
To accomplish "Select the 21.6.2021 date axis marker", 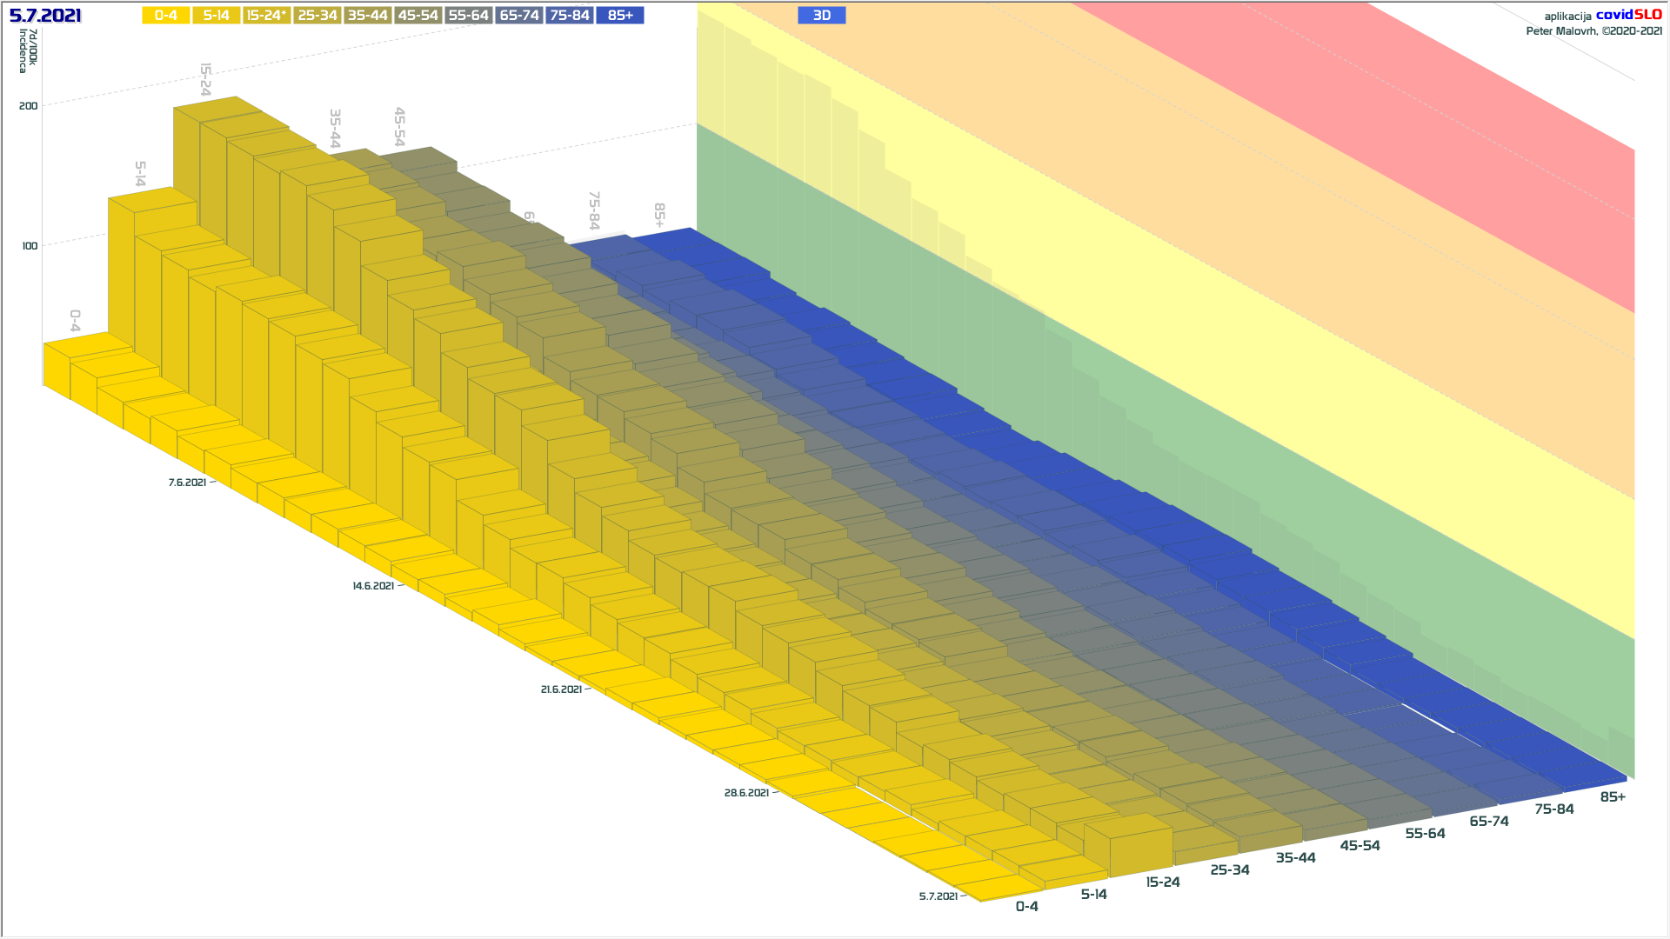I will coord(561,689).
